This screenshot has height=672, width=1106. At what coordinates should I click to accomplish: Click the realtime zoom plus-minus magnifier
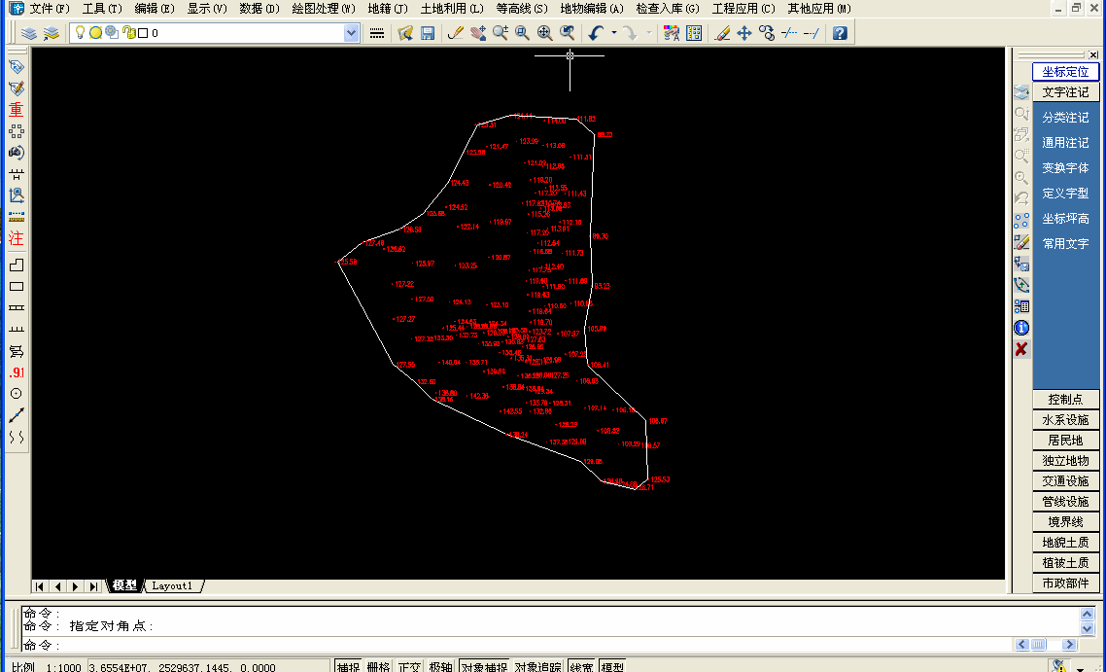(501, 33)
